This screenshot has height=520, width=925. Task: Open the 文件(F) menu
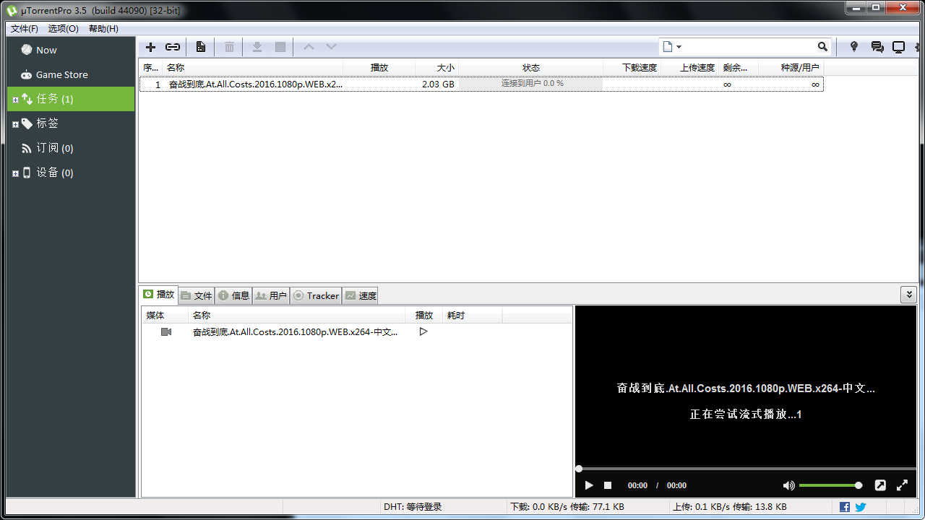click(25, 28)
